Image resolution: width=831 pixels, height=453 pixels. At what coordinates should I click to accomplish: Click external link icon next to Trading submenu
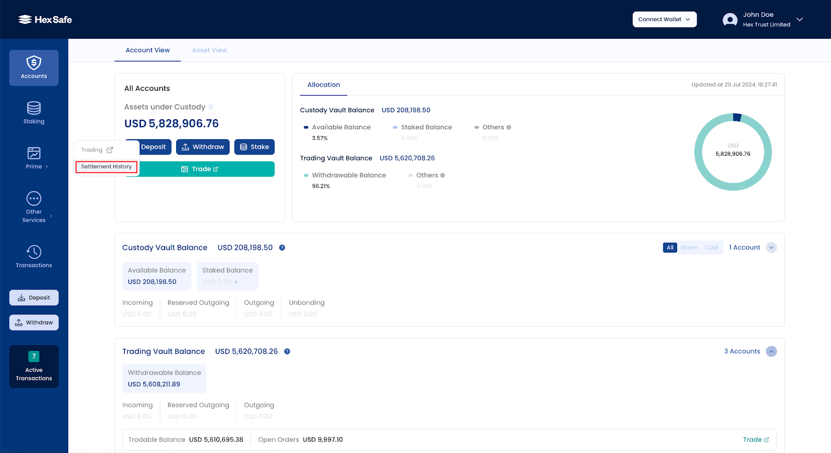[x=110, y=150]
